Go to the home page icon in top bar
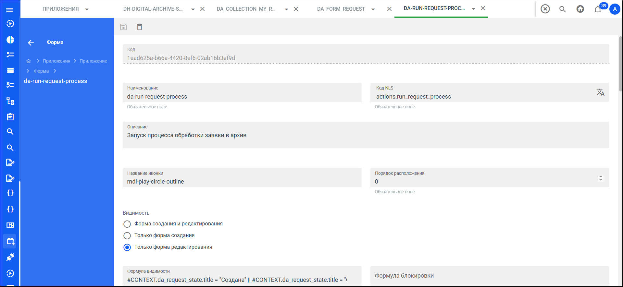 tap(580, 9)
